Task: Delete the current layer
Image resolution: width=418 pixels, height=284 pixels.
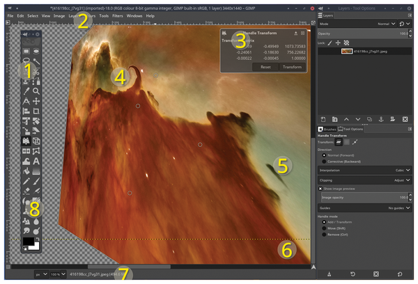Action: click(405, 119)
